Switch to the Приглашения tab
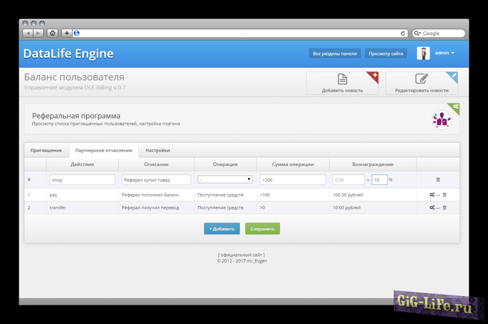The height and width of the screenshot is (324, 488). click(46, 150)
